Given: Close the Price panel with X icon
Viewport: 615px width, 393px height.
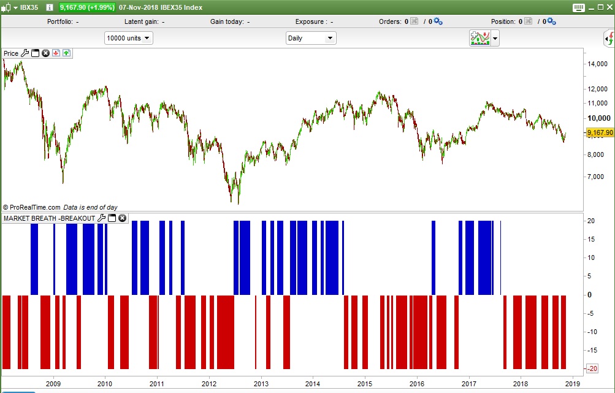Looking at the screenshot, I should (45, 53).
